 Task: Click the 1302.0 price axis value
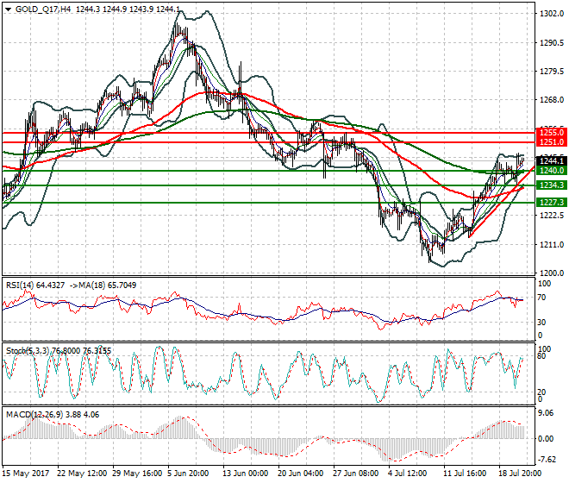(x=552, y=14)
